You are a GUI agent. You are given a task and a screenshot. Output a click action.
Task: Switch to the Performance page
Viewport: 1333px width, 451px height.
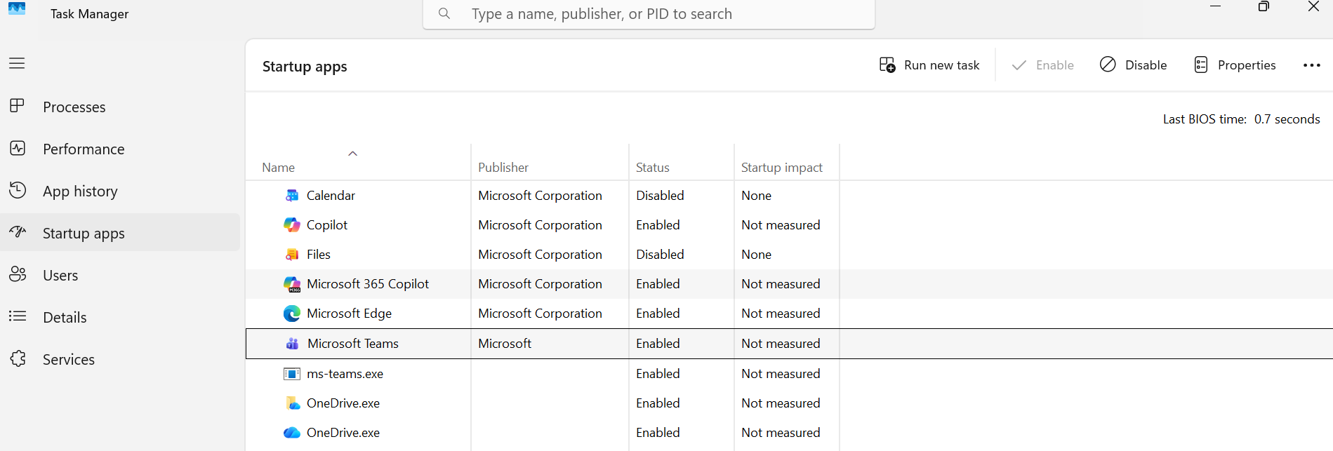click(x=121, y=149)
